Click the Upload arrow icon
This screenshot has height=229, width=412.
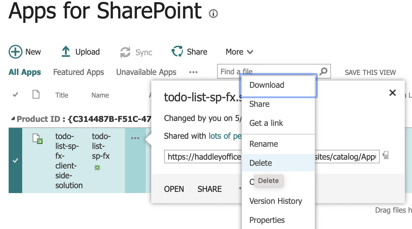pos(66,52)
